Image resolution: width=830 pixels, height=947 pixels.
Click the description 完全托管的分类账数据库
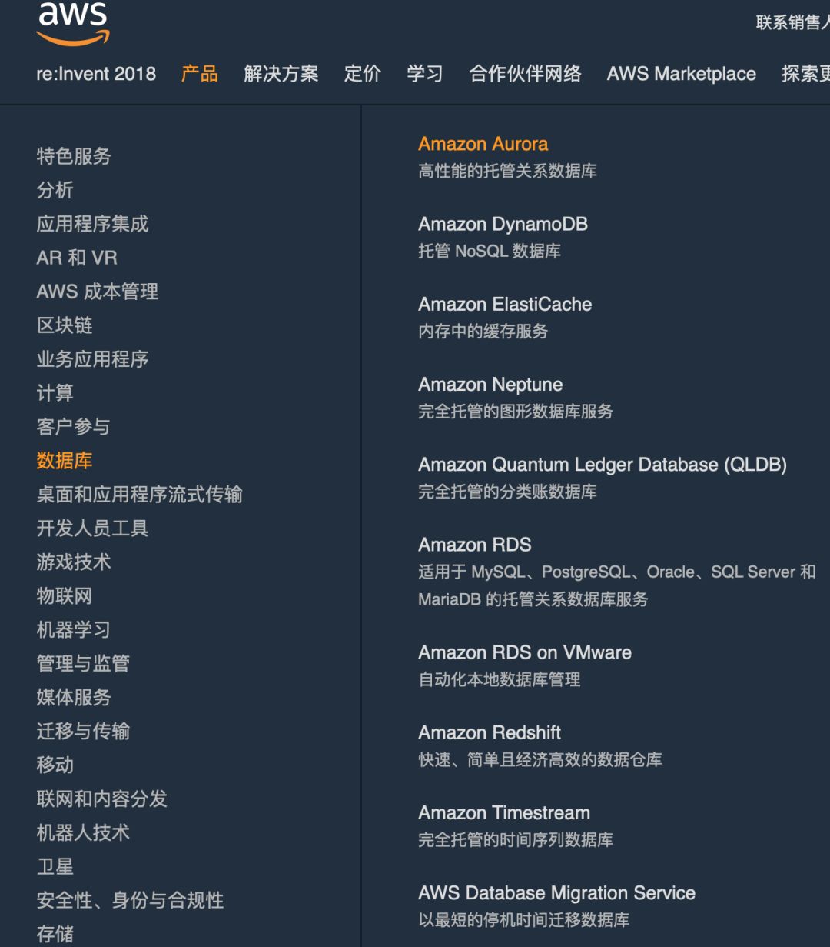(507, 492)
